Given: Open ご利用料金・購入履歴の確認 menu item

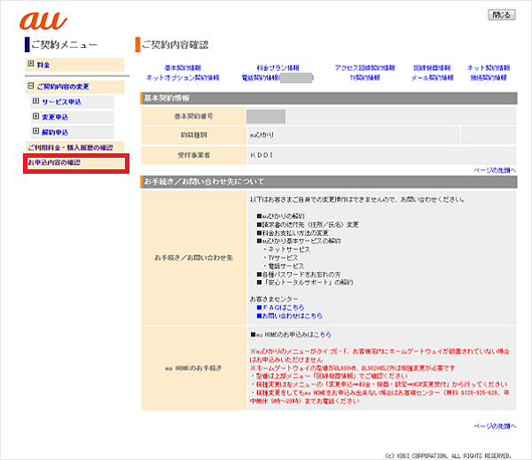Looking at the screenshot, I should coord(70,147).
